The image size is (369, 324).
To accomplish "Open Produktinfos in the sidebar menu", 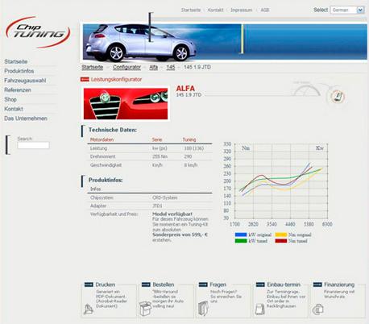I will [x=19, y=71].
